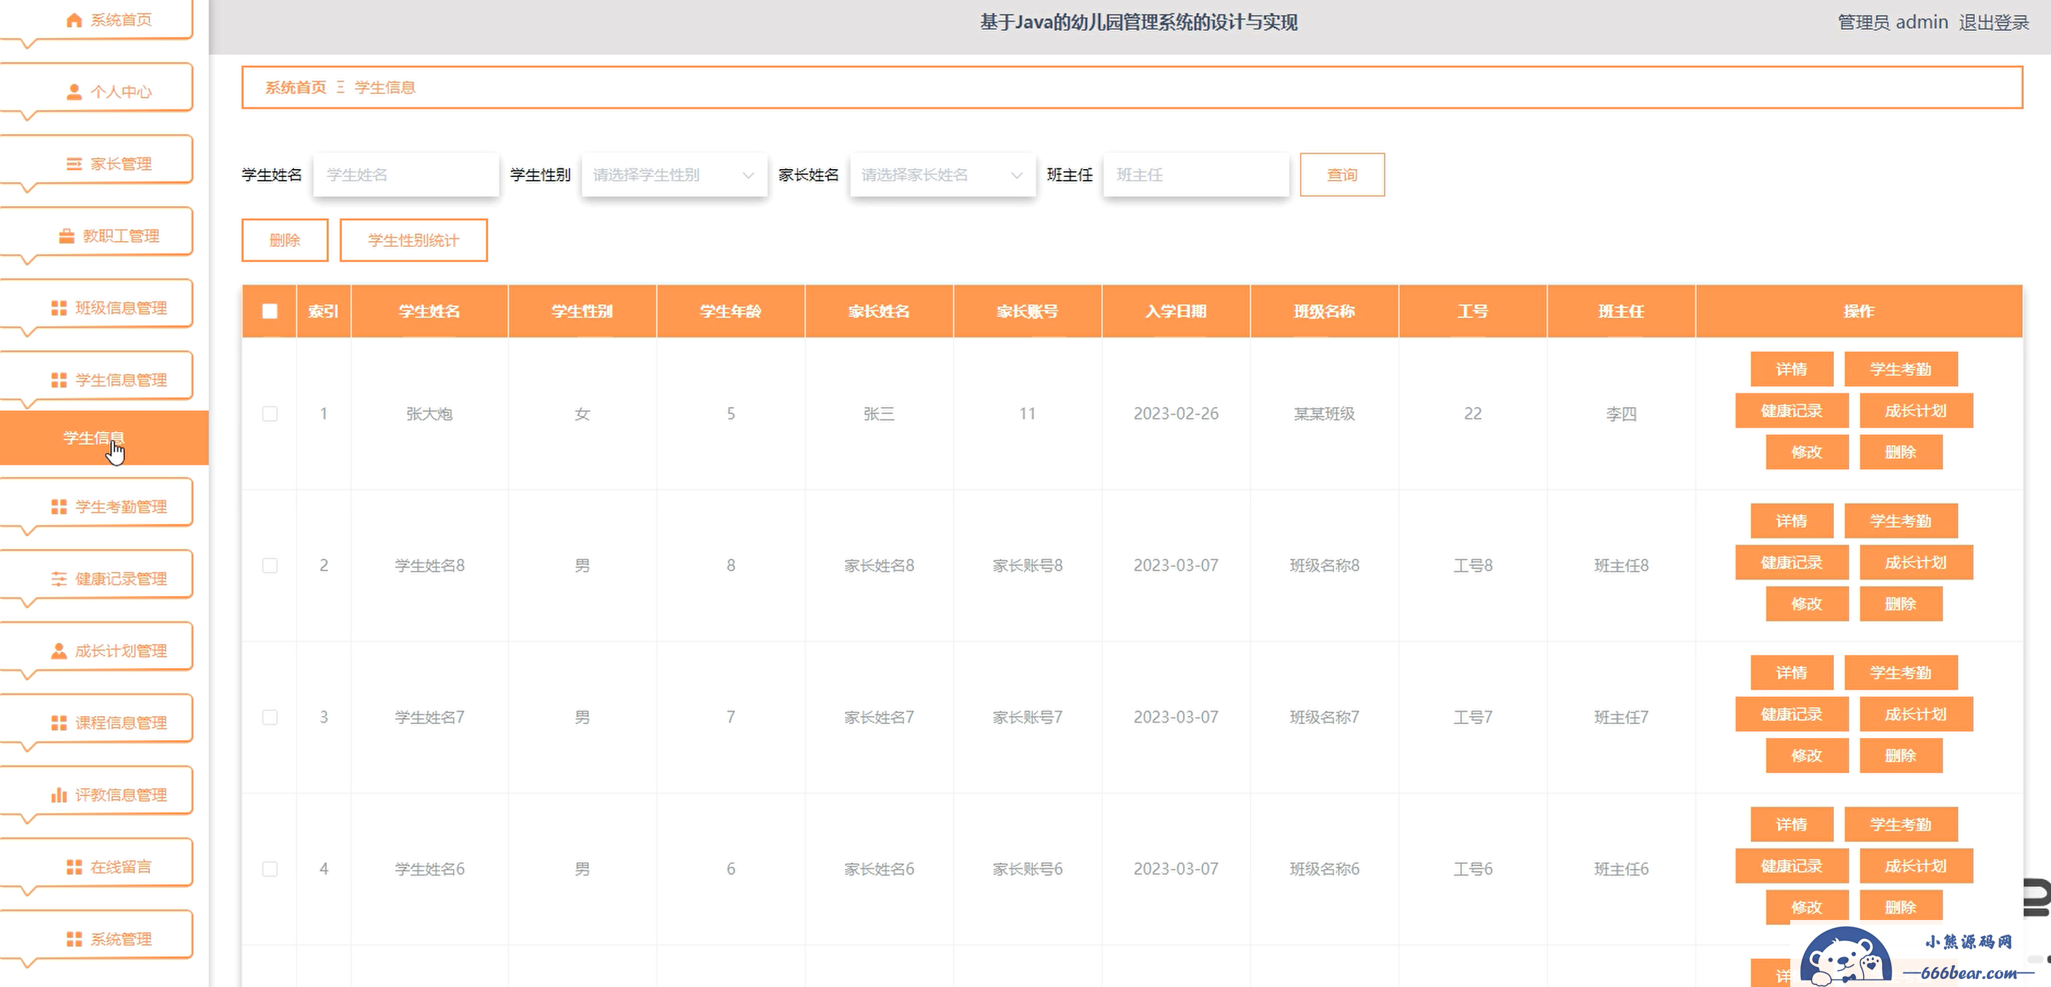Click 删除 in row 学生姓名7

coord(1900,755)
